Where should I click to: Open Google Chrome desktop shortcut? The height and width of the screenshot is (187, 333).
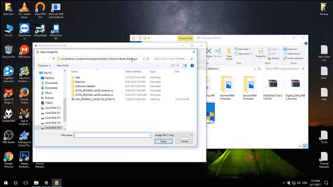click(x=8, y=160)
